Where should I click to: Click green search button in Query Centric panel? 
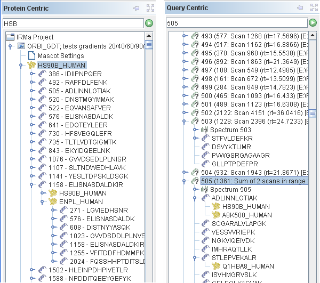coord(312,23)
